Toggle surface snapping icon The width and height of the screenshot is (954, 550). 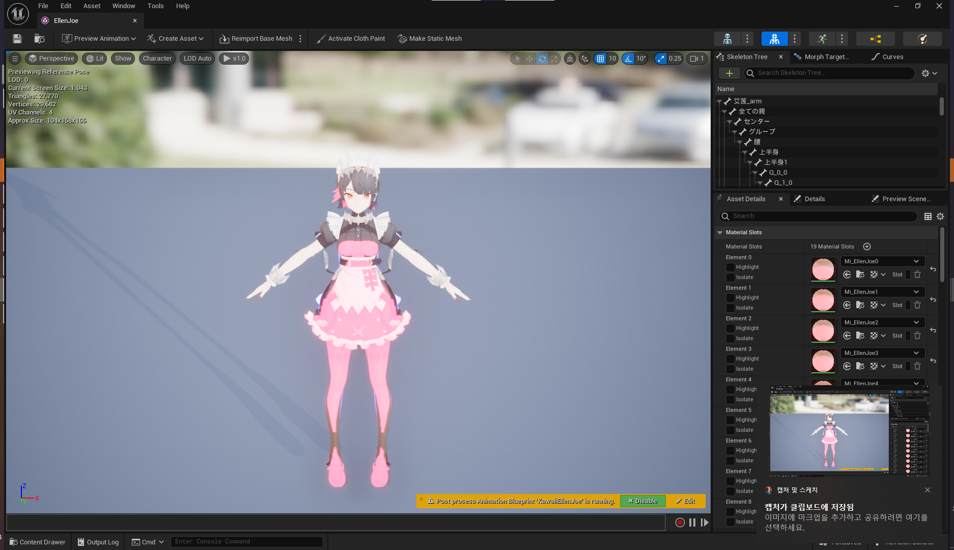[x=585, y=59]
